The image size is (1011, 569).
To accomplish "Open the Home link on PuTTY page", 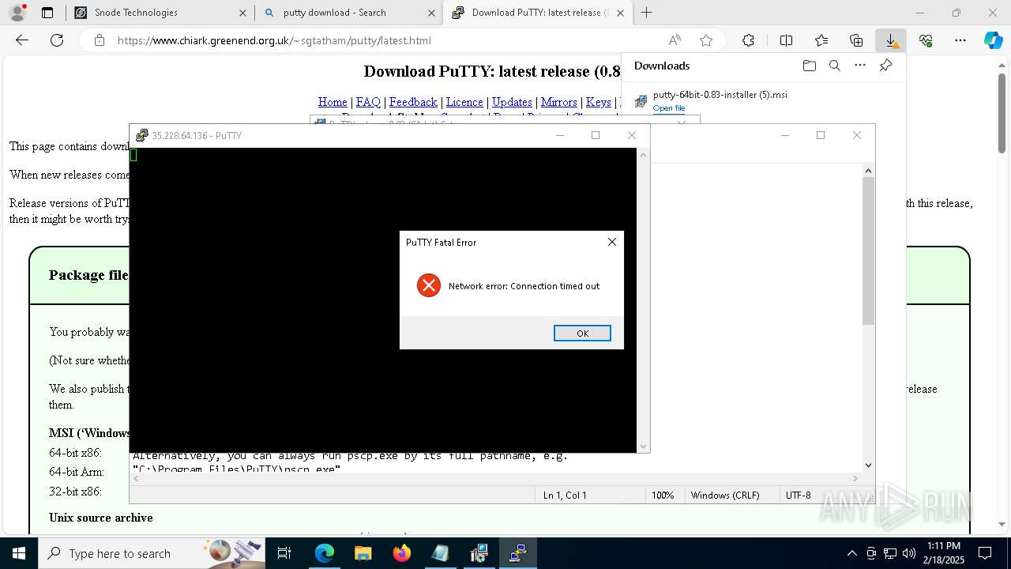I will click(333, 102).
